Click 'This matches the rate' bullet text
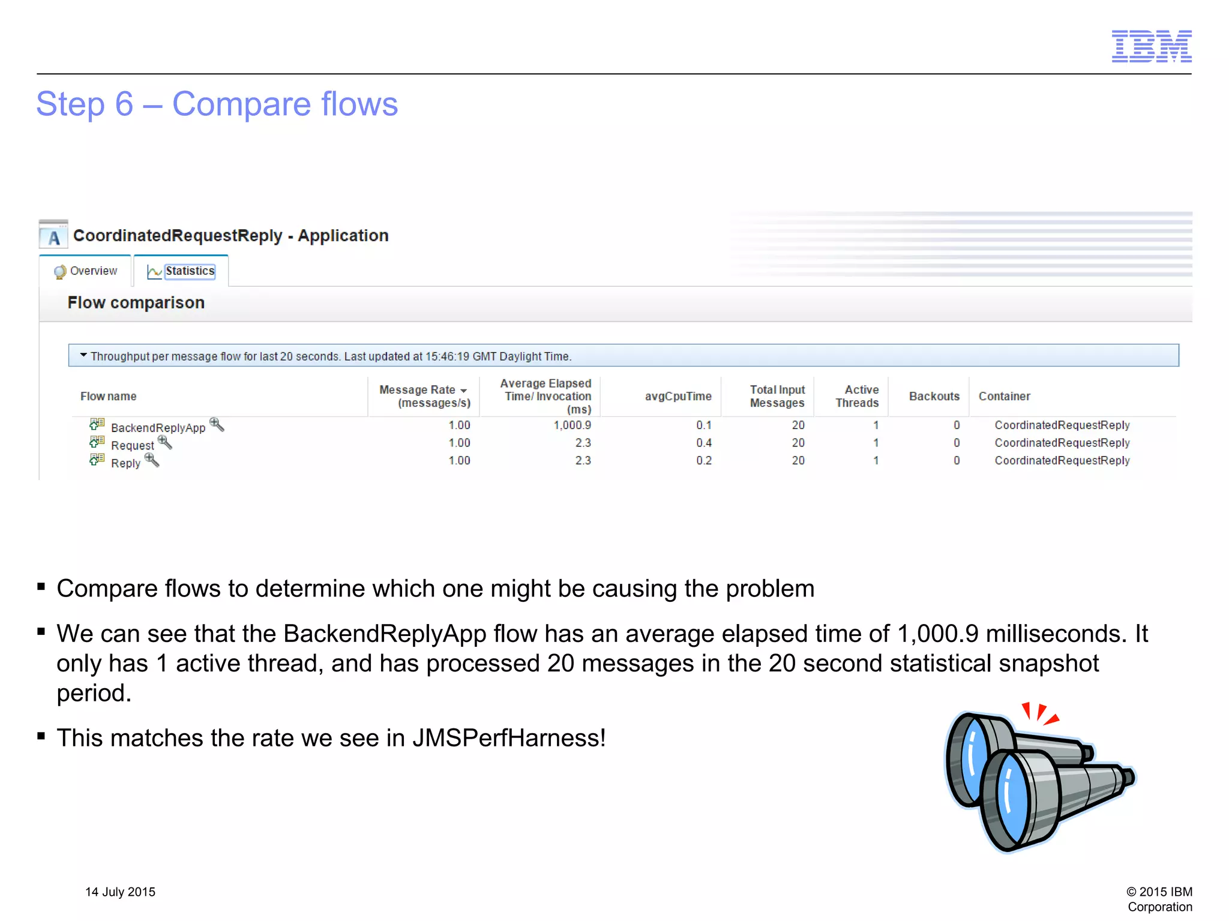Image resolution: width=1229 pixels, height=921 pixels. [x=331, y=737]
